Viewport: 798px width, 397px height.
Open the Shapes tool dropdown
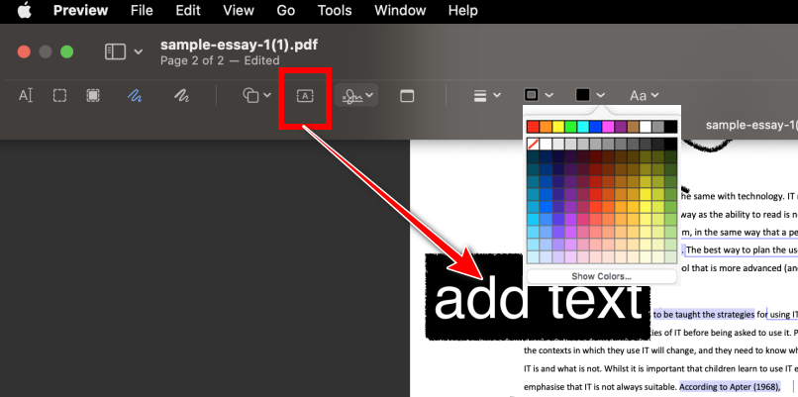point(256,95)
